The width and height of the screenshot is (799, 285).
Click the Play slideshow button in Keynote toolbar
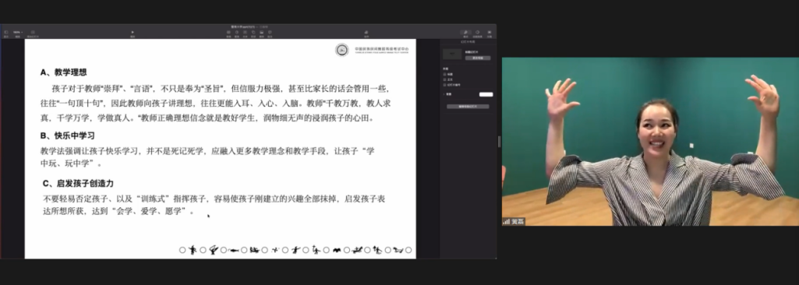(133, 32)
